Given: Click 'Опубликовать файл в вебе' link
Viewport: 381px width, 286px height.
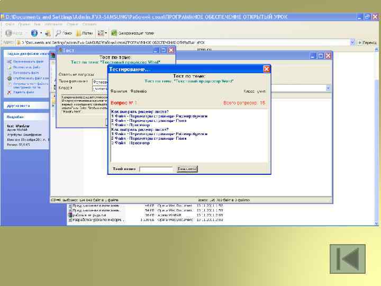Looking at the screenshot, I should point(31,78).
